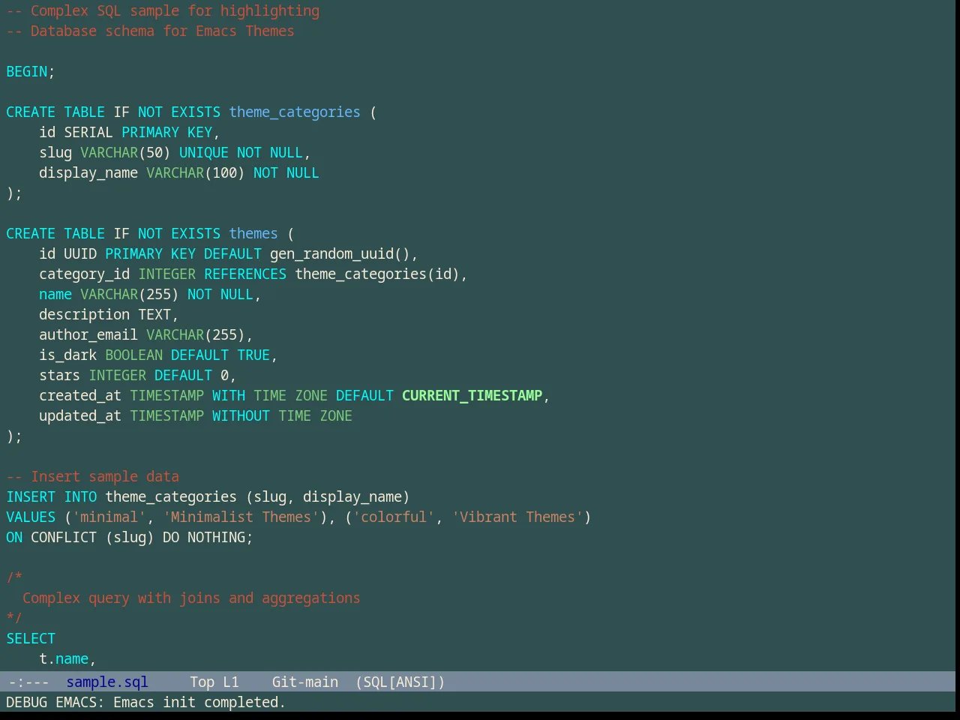Click 'updated_at' column name
The image size is (960, 720).
tap(80, 415)
